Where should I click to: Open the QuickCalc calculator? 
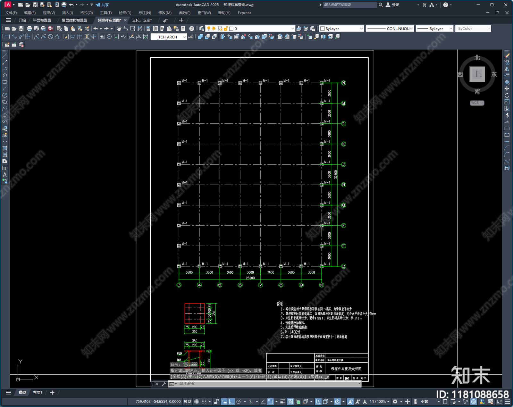183,29
